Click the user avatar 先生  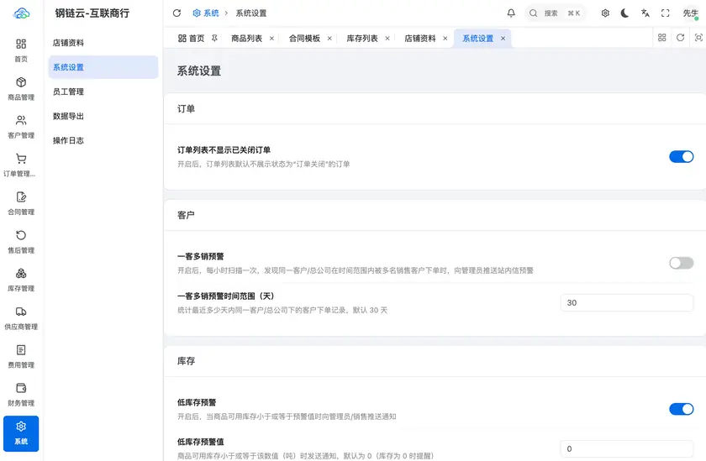pos(690,13)
